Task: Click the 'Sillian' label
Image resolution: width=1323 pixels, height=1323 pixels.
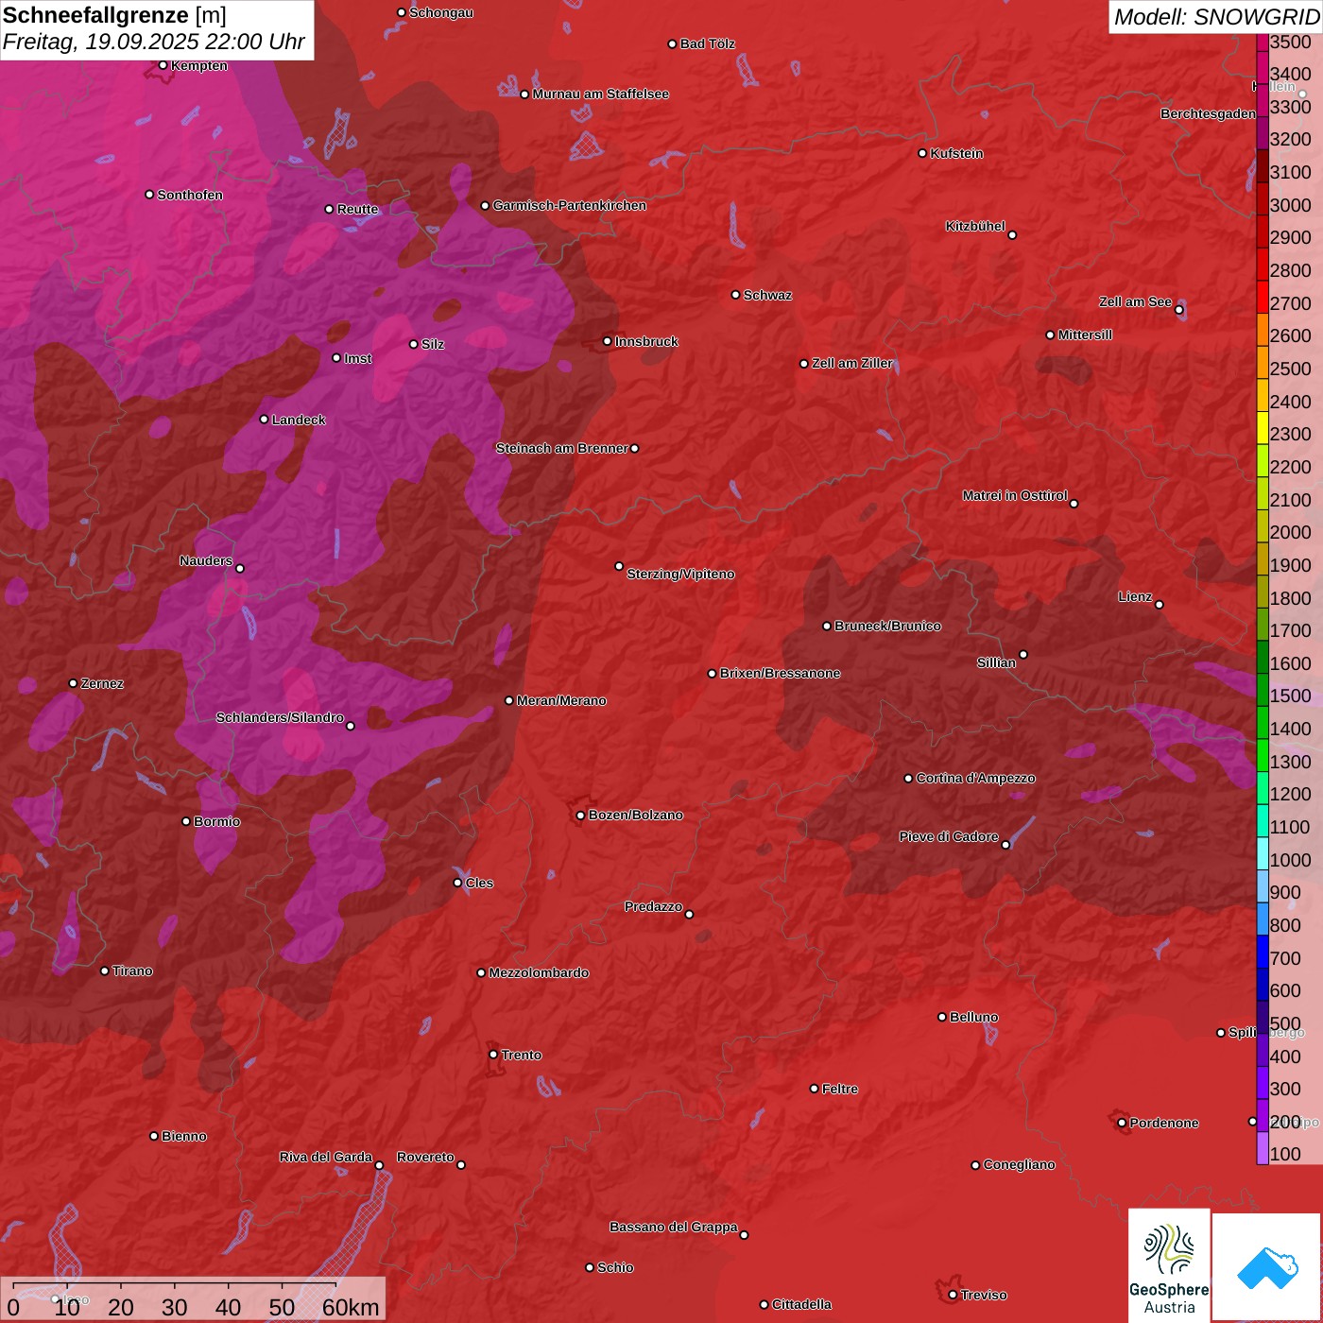Action: (x=996, y=662)
